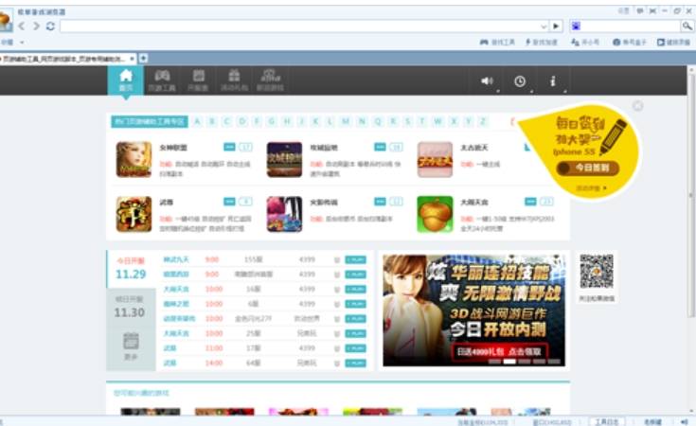The image size is (696, 426).
Task: Open the green acorn 大闹天宫 game icon
Action: click(435, 214)
